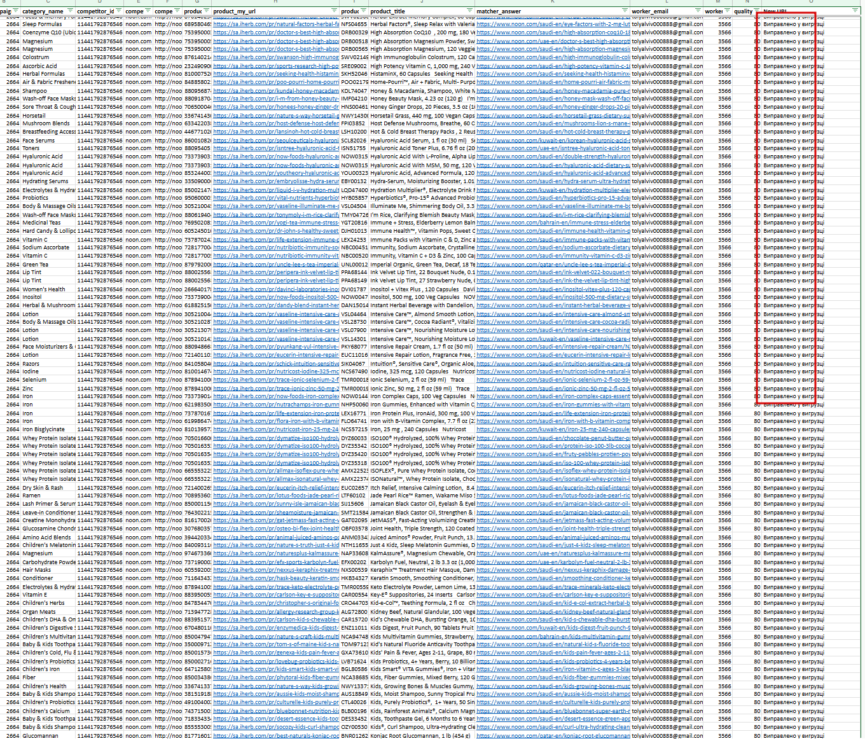Select the product_title header cell
This screenshot has height=741, width=865.
(422, 11)
